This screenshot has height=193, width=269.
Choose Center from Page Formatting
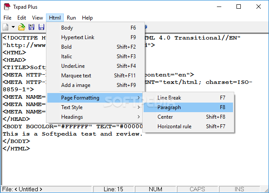click(x=188, y=117)
